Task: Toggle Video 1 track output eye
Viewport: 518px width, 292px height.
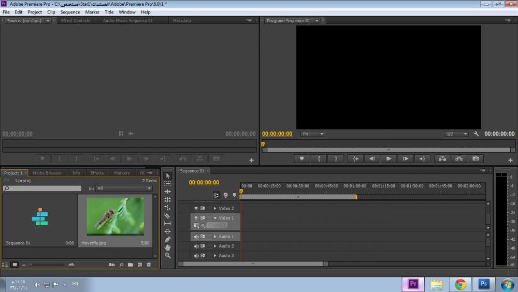Action: click(x=196, y=218)
